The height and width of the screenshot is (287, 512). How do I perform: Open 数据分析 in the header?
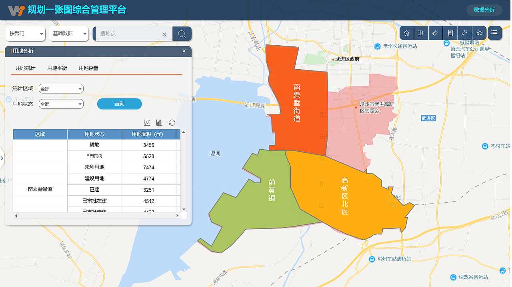click(x=484, y=10)
